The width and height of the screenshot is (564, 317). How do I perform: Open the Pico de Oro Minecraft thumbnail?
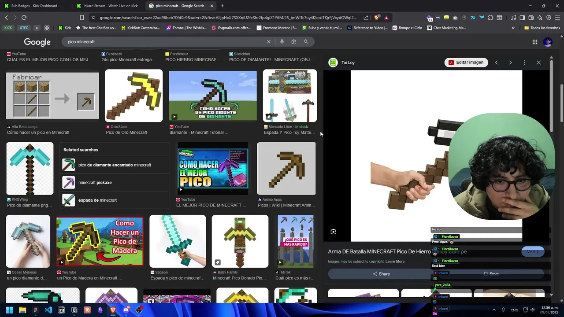(x=134, y=96)
